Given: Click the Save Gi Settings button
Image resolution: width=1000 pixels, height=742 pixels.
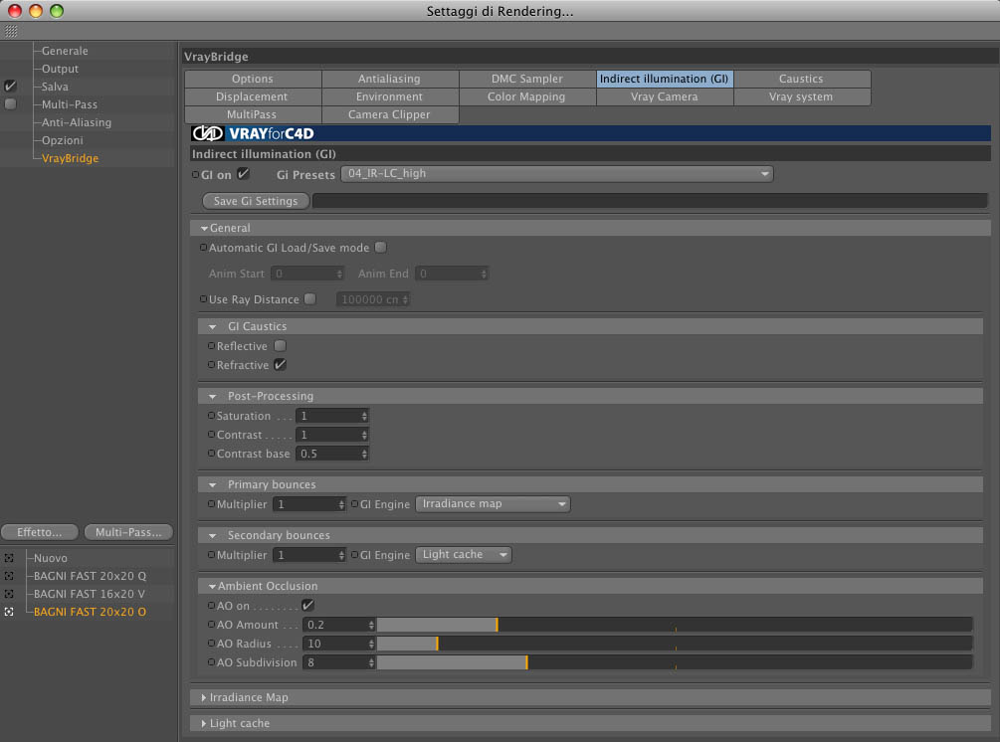Looking at the screenshot, I should coord(256,201).
